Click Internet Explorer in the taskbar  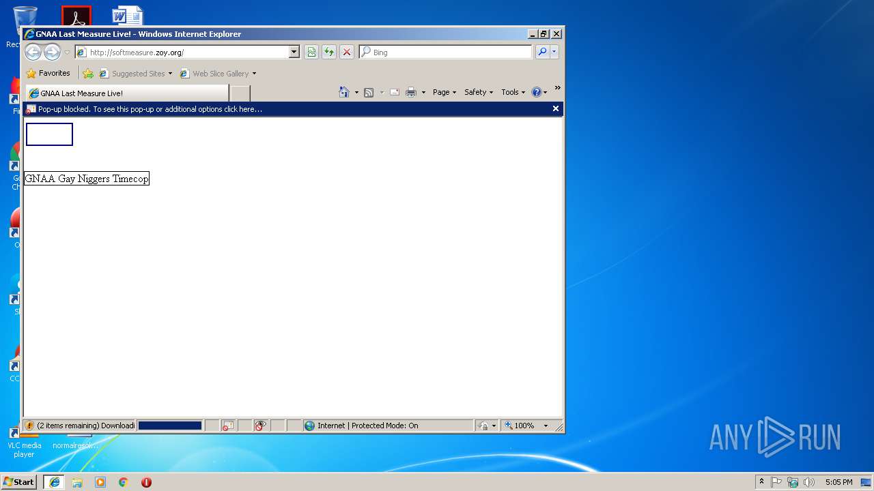(x=54, y=481)
